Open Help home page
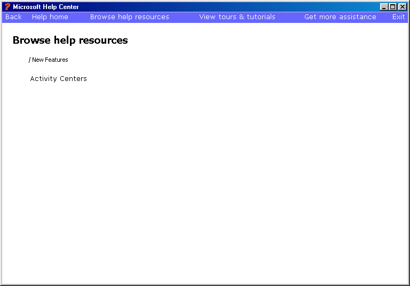The width and height of the screenshot is (410, 286). point(50,17)
